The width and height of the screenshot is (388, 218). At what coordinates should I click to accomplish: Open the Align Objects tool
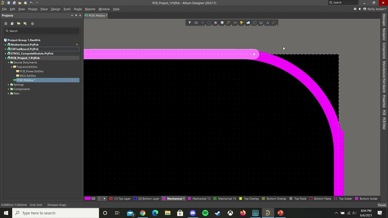click(216, 23)
